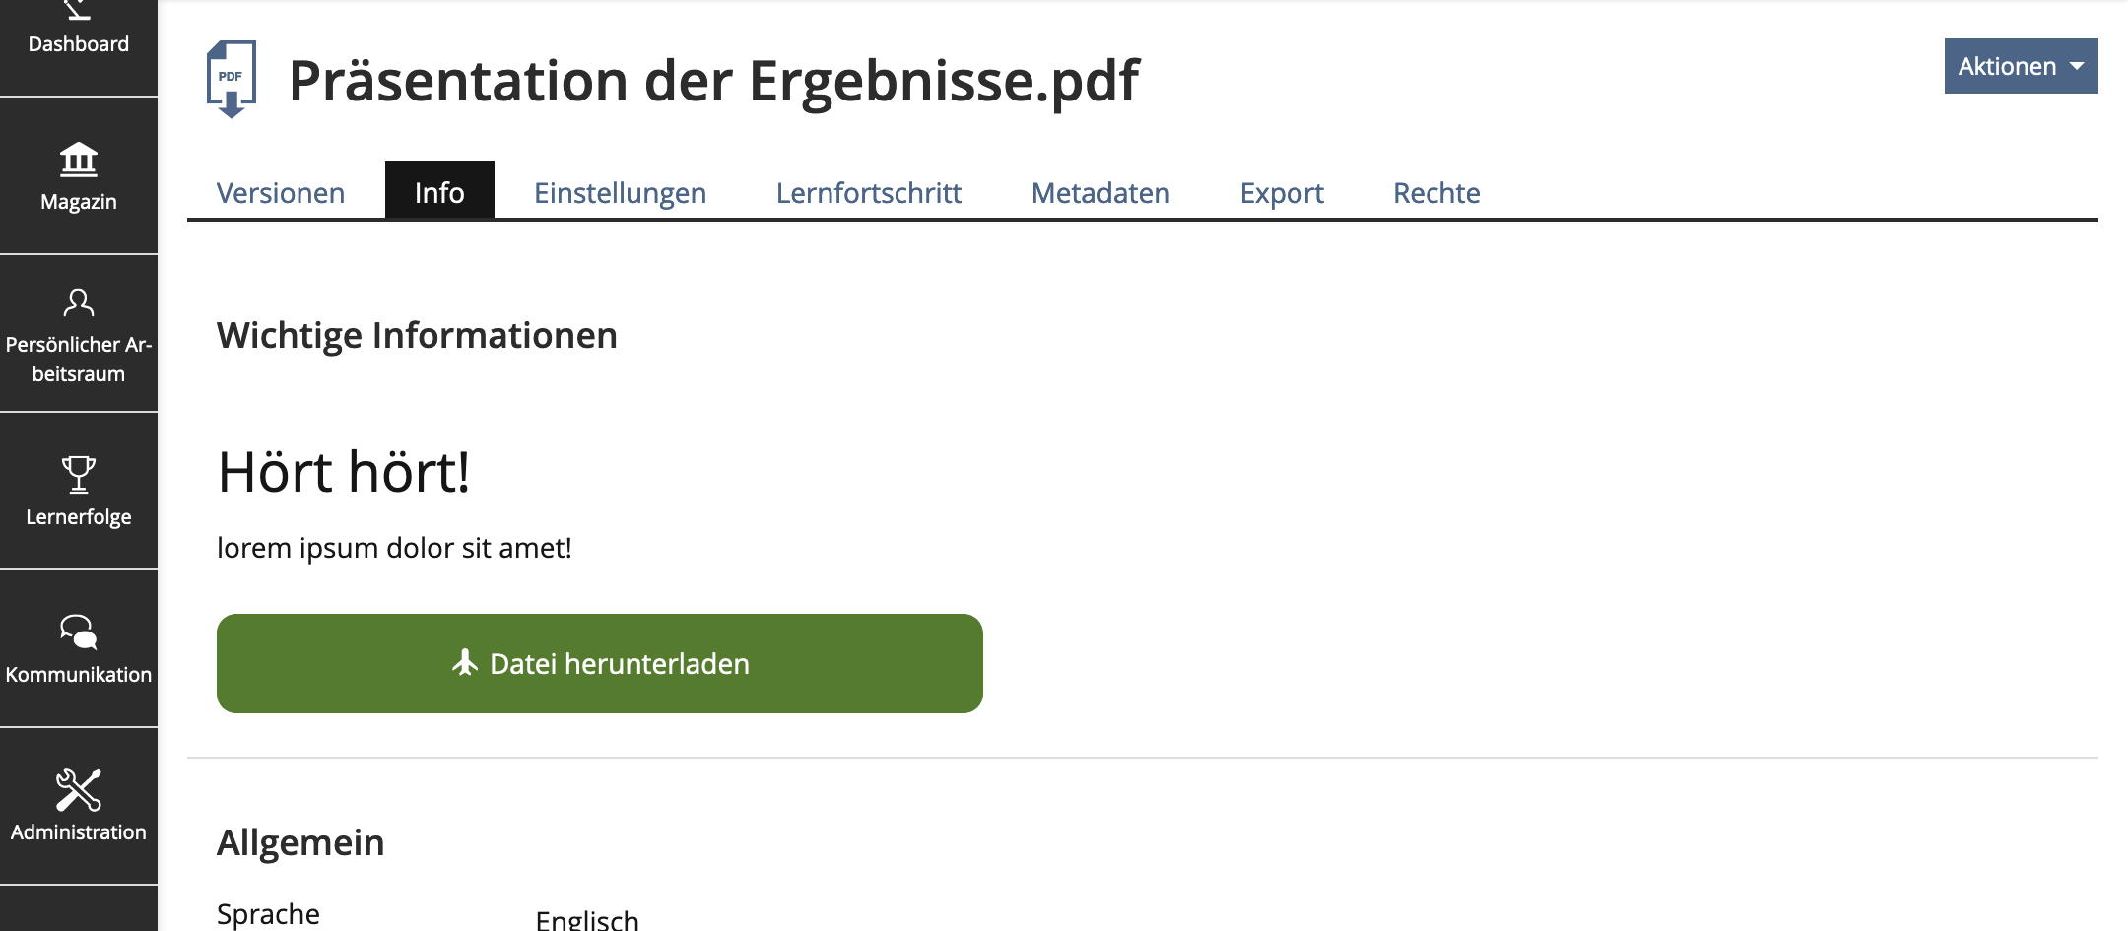This screenshot has width=2128, height=931.
Task: Click Datei herunterladen button
Action: 599,663
